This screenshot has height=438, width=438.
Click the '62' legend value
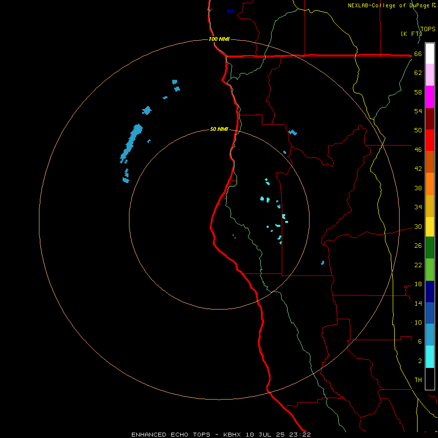pos(418,73)
